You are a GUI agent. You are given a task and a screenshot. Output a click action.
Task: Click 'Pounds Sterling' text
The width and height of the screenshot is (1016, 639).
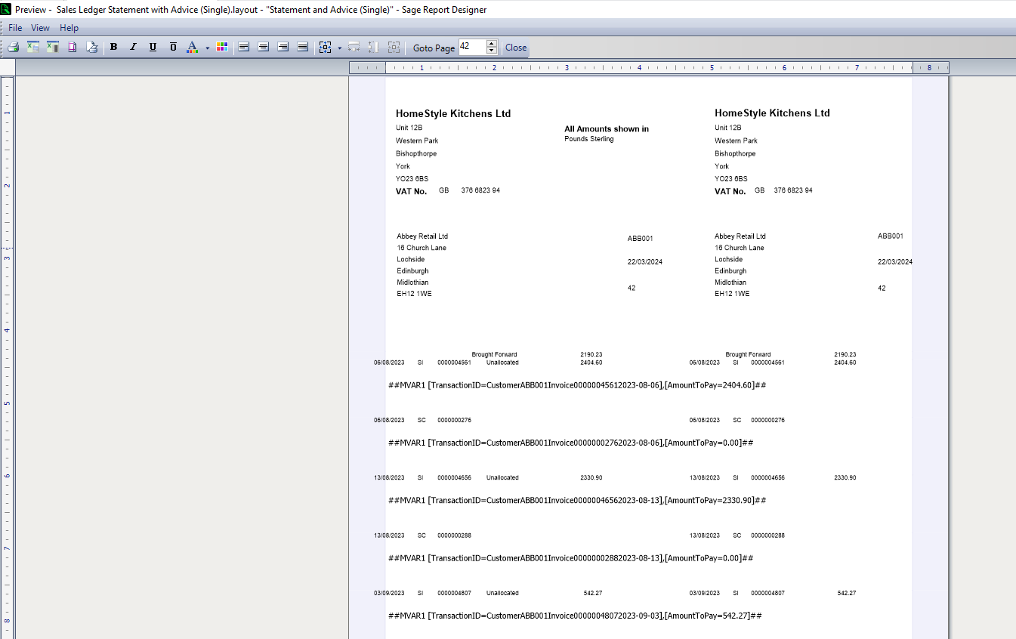(589, 139)
